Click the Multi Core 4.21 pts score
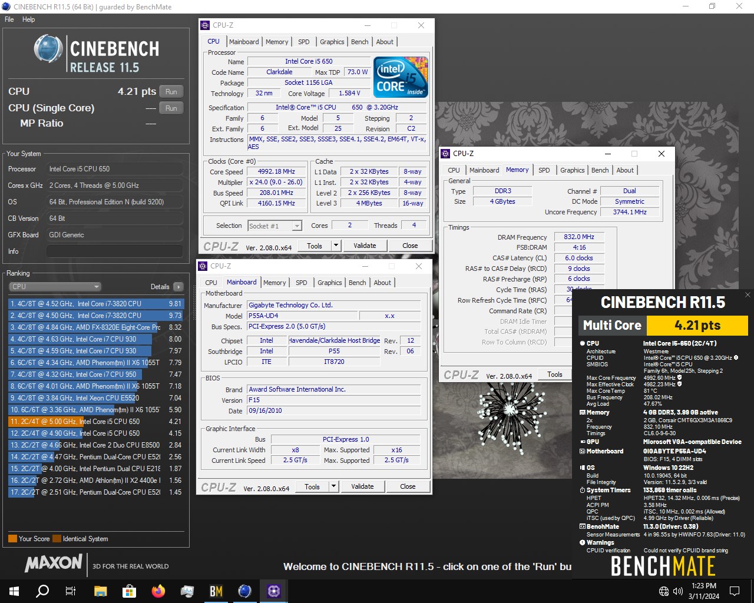Screen dimensions: 754x603 pyautogui.click(x=697, y=326)
